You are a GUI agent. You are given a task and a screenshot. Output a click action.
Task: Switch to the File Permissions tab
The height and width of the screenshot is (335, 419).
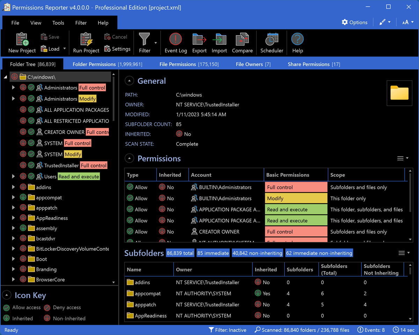point(189,64)
